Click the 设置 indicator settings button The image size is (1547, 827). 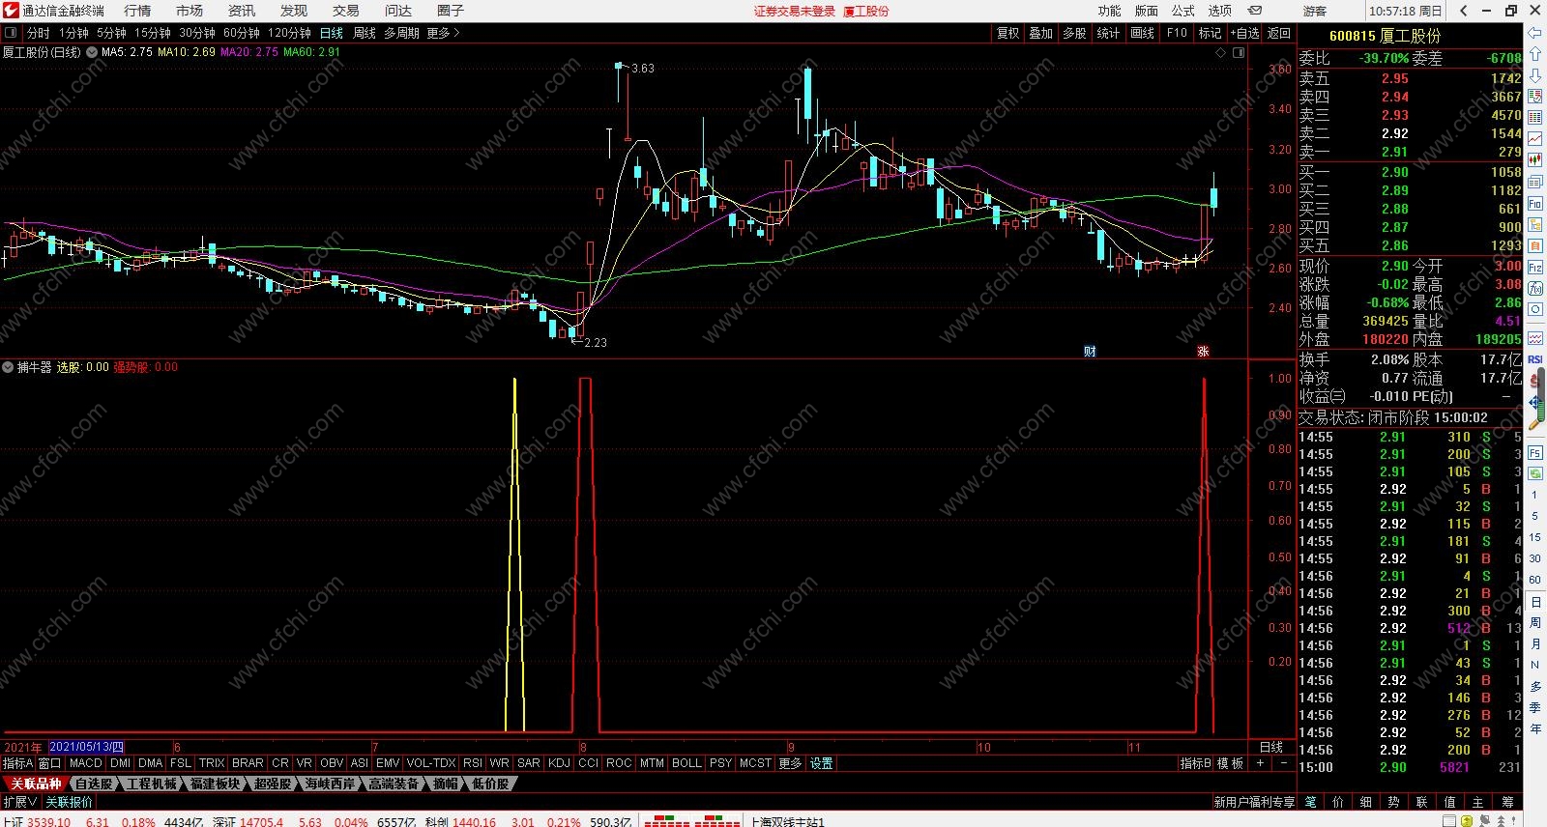pos(821,763)
